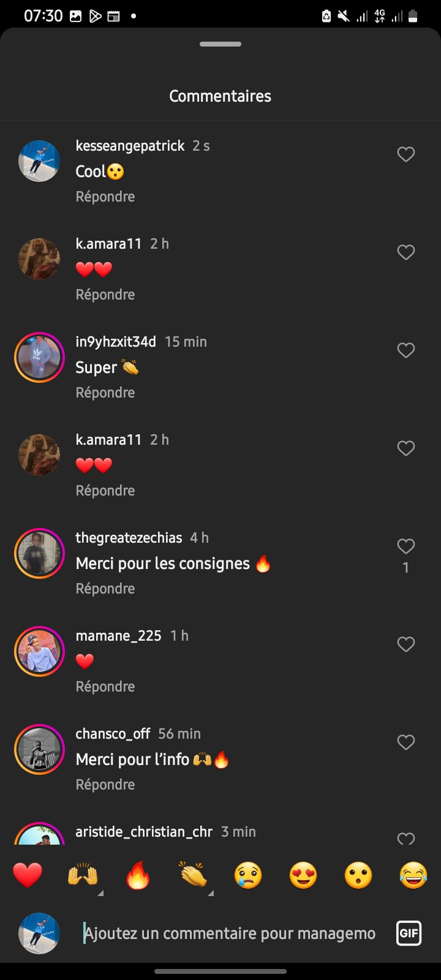This screenshot has width=441, height=980.
Task: Insert the laughing tears emoji
Action: pos(413,875)
